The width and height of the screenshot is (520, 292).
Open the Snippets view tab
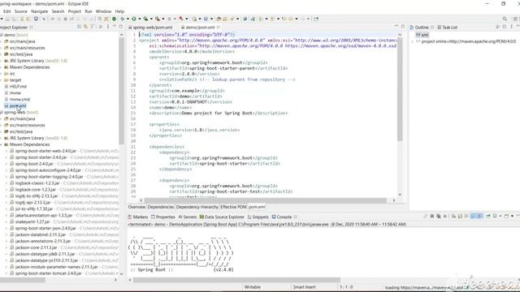(258, 217)
